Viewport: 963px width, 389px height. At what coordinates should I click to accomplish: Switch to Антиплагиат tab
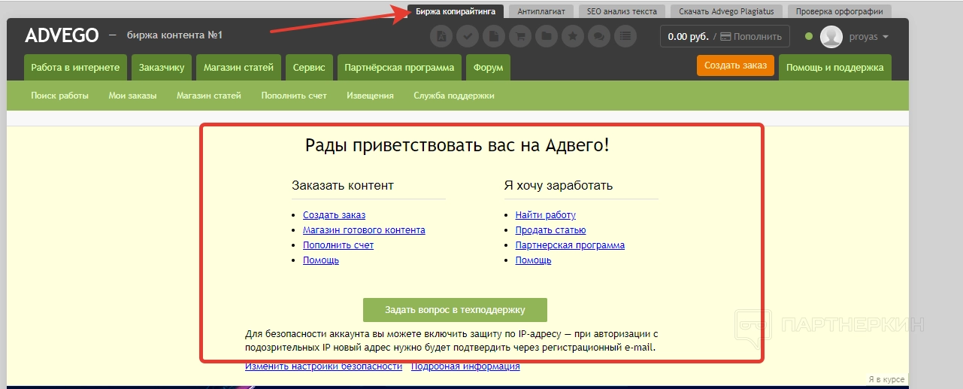point(541,11)
